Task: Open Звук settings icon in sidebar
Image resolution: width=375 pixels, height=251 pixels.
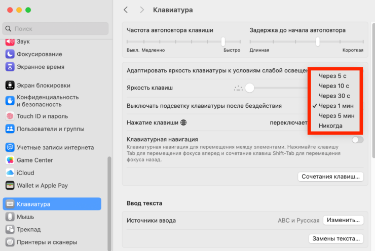Action: click(10, 41)
